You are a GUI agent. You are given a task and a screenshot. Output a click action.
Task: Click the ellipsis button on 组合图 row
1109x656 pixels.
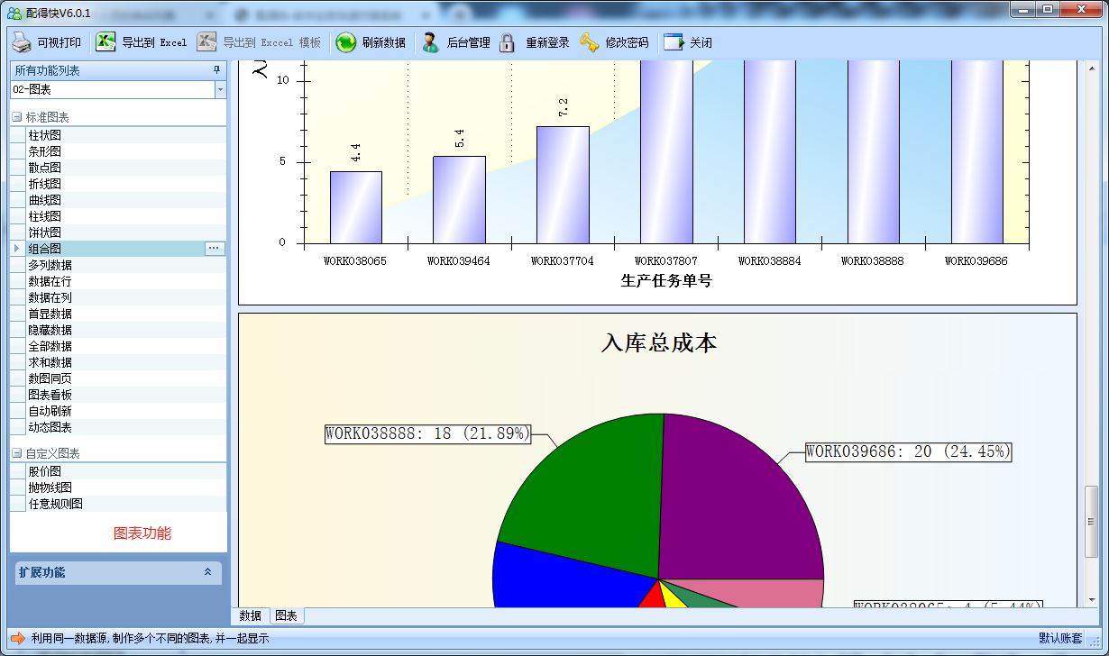click(x=215, y=248)
